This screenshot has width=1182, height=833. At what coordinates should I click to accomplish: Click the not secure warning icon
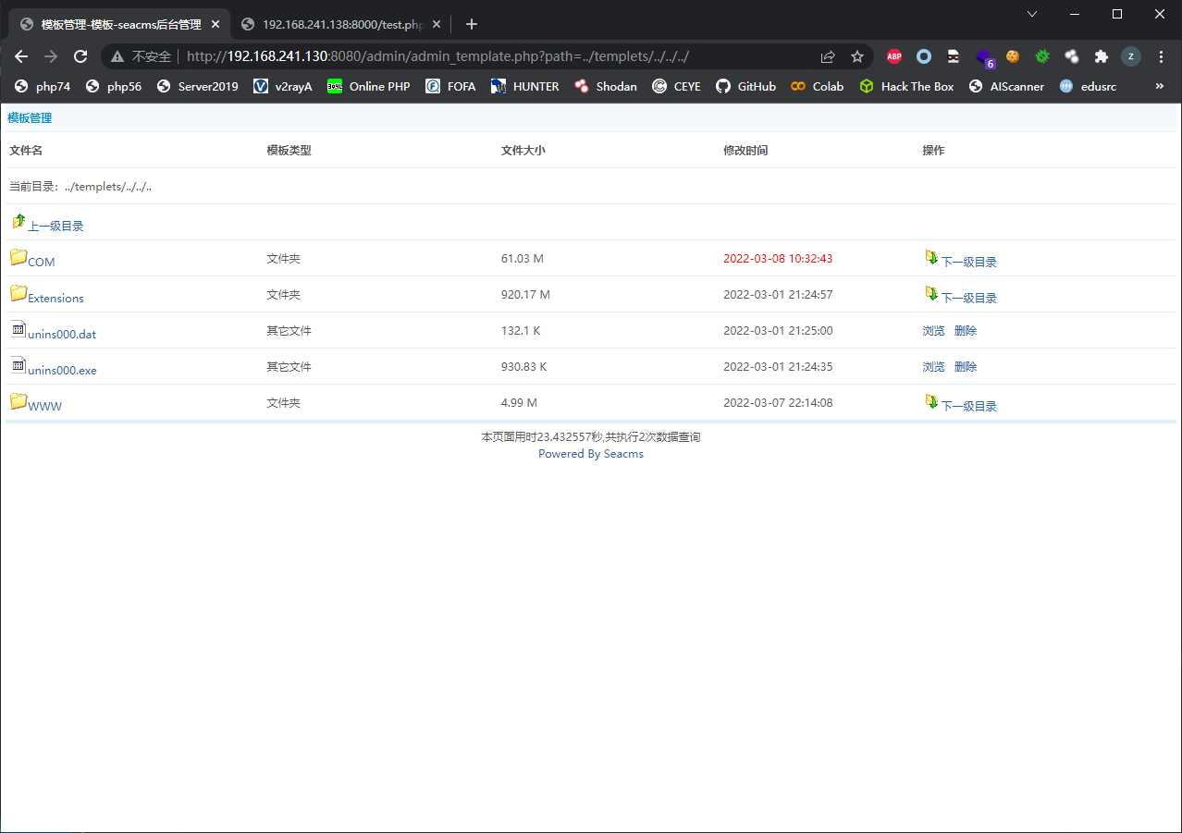click(x=117, y=56)
